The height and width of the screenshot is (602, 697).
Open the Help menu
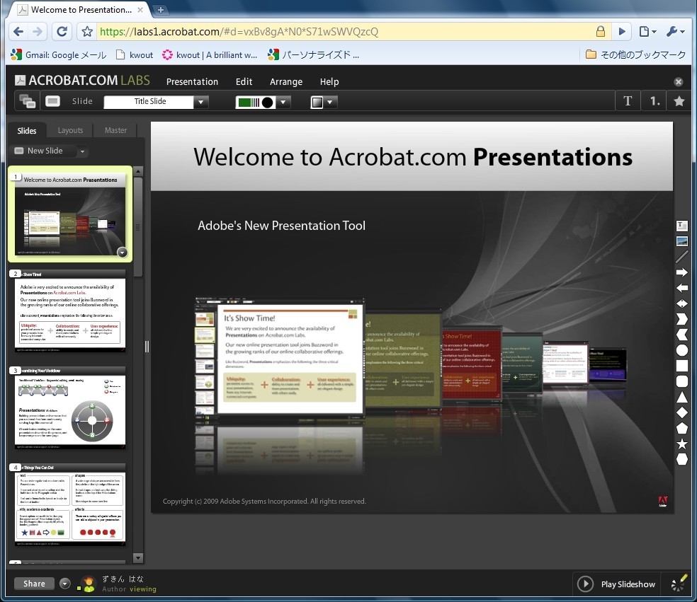pyautogui.click(x=329, y=81)
